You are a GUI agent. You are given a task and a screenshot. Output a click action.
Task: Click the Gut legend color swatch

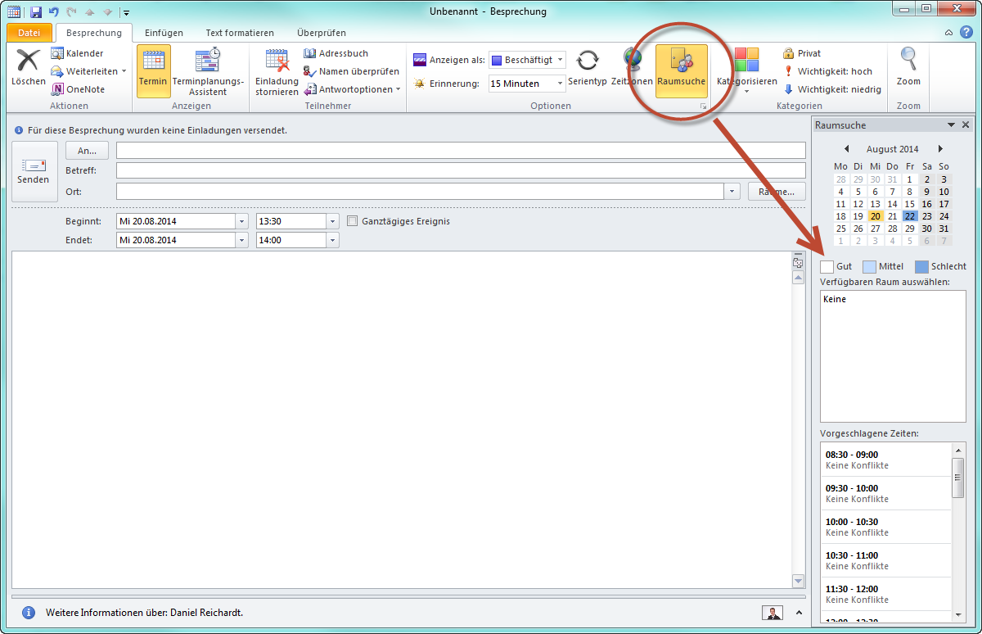click(827, 266)
